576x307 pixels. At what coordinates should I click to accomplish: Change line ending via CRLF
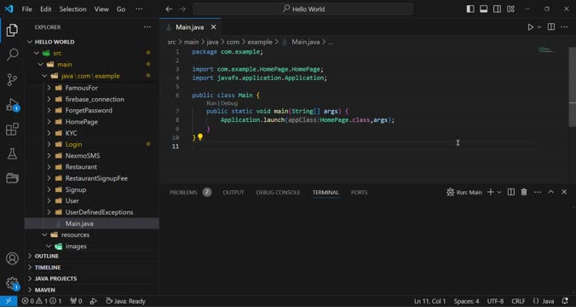518,301
